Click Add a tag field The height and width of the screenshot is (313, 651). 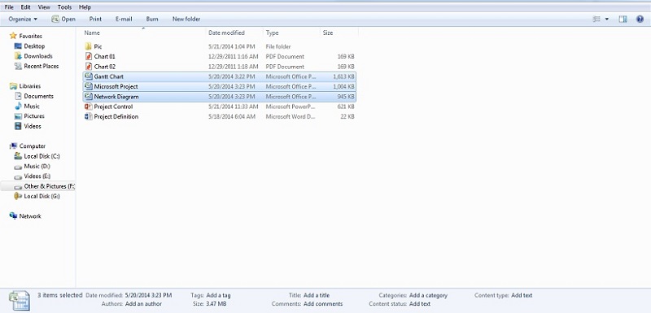click(x=218, y=296)
